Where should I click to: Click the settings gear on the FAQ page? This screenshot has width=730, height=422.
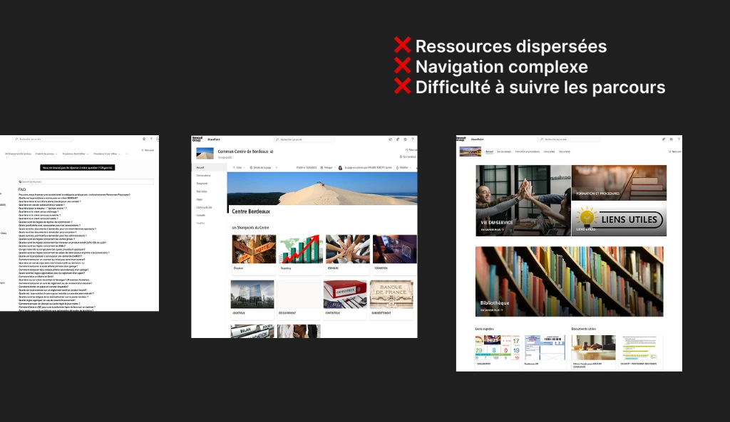pos(145,139)
